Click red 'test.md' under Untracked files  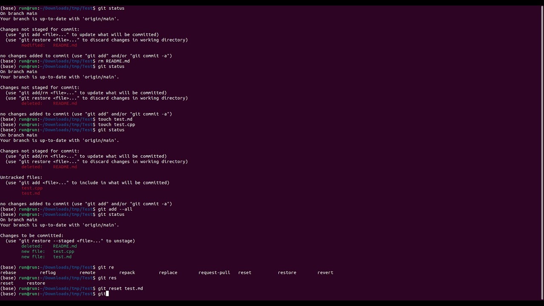tap(31, 193)
